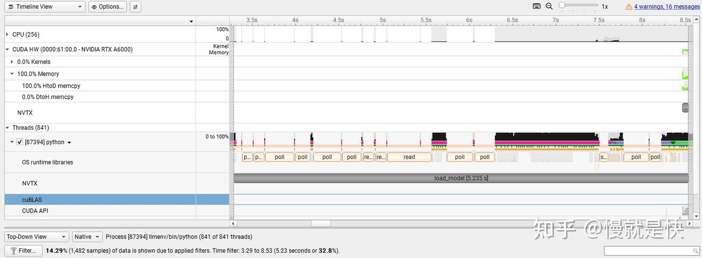Viewport: 702px width, 258px height.
Task: Click the keyboard shortcuts icon
Action: 537,6
